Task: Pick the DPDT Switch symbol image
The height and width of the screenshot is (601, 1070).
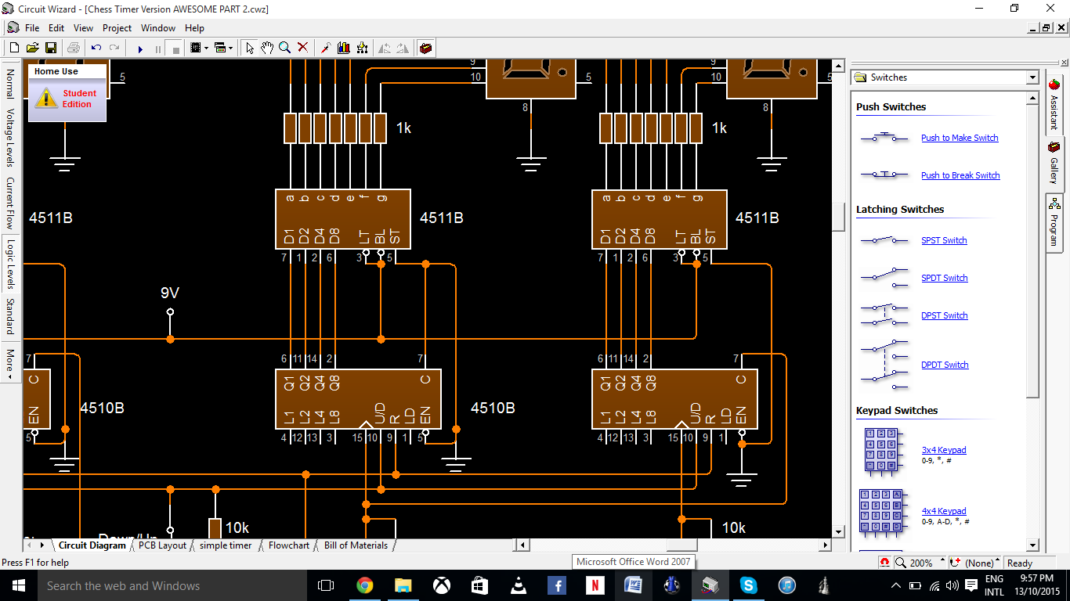Action: pyautogui.click(x=885, y=364)
